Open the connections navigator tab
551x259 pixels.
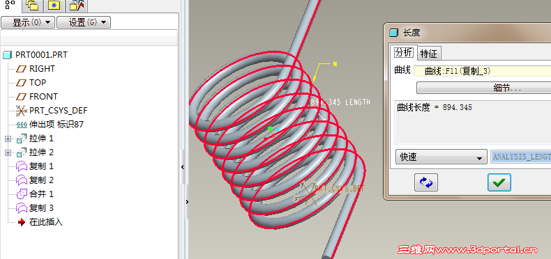pyautogui.click(x=77, y=6)
